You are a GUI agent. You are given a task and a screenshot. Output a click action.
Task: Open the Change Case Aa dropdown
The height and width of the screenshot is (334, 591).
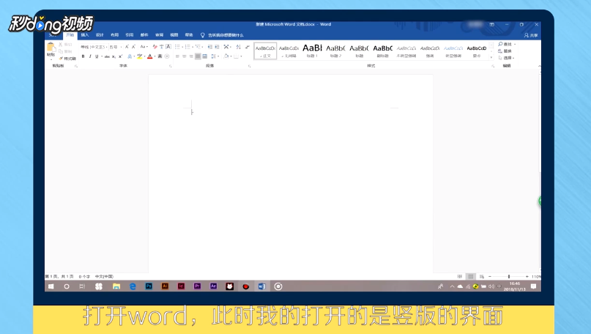[144, 47]
